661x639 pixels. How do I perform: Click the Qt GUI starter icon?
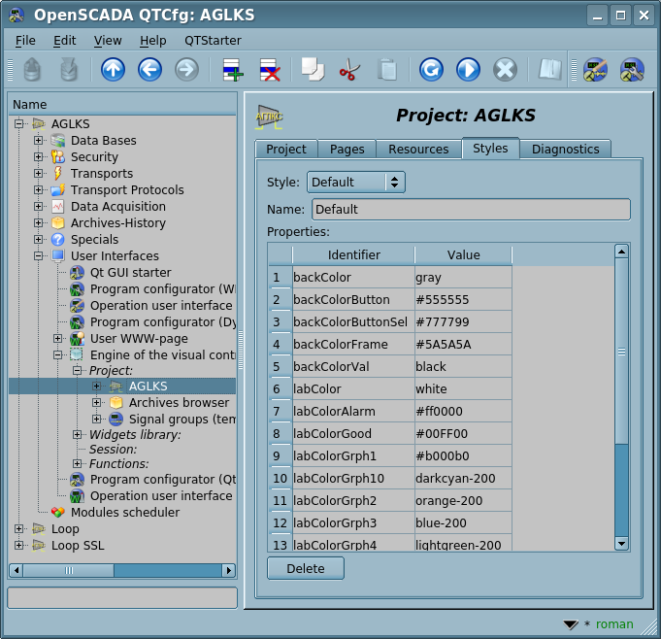pyautogui.click(x=77, y=273)
